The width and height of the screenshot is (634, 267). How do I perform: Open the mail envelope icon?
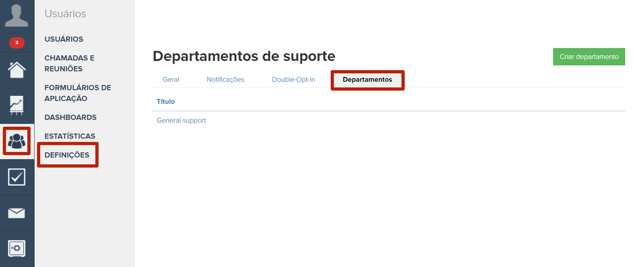[17, 213]
